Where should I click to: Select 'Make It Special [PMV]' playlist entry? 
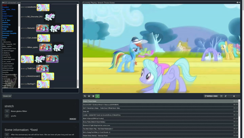160,118
